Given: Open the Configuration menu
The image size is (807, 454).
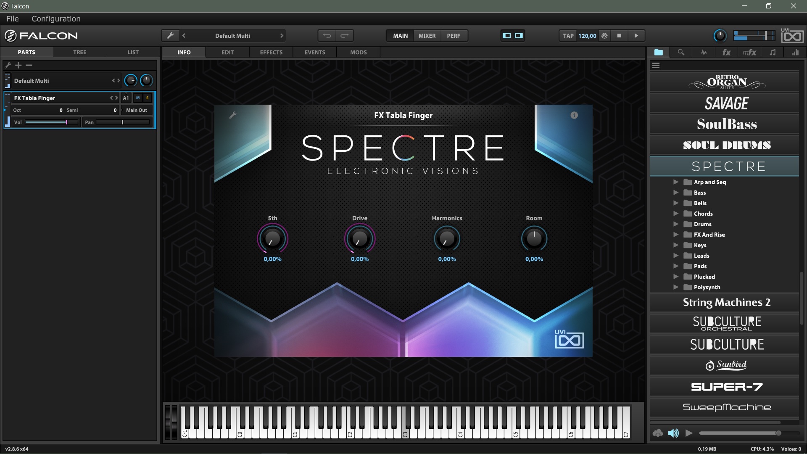Looking at the screenshot, I should point(56,19).
